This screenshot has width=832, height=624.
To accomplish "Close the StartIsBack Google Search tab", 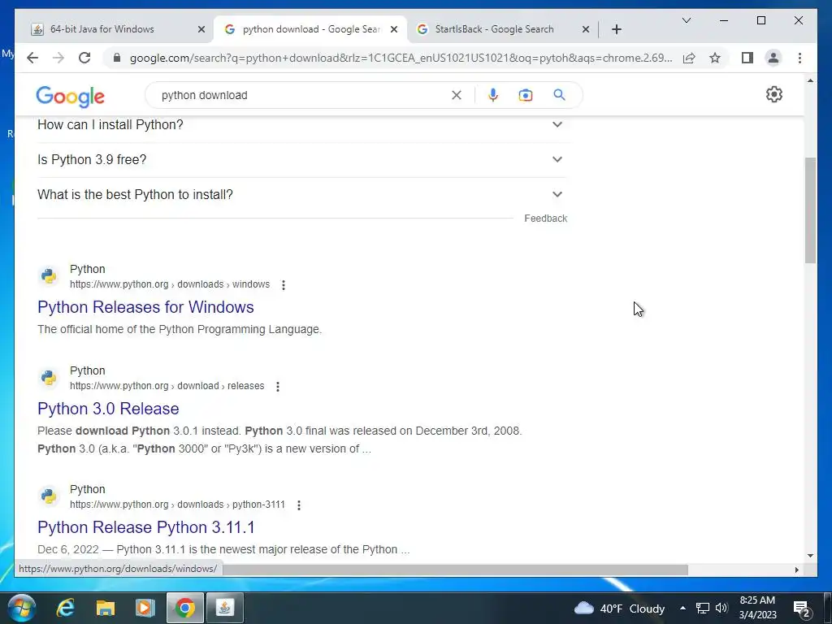I will pyautogui.click(x=585, y=29).
